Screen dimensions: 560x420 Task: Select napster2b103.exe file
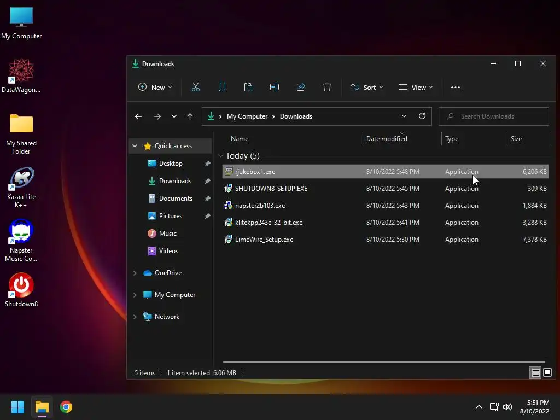386,206
